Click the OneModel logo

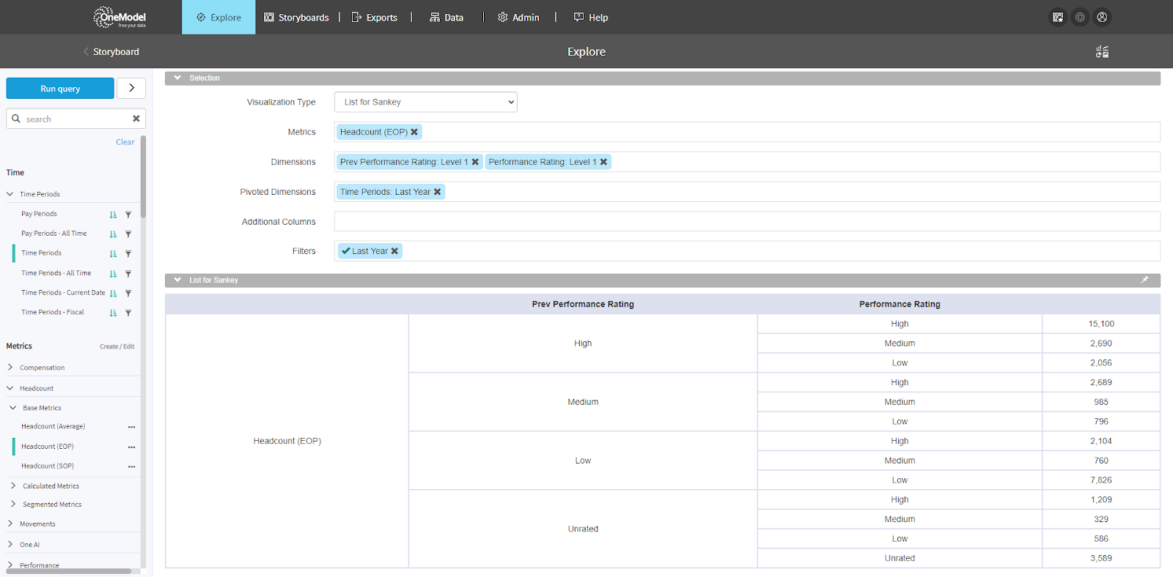pos(119,17)
